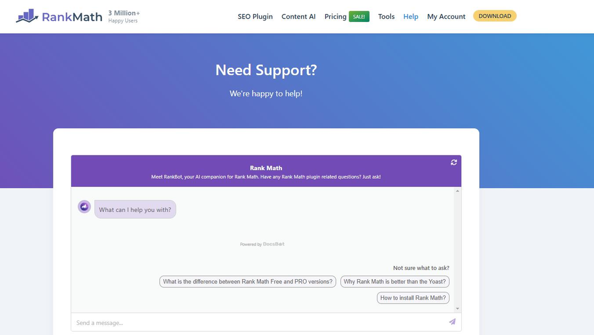Viewport: 594px width, 335px height.
Task: Click the 'Not sure what to ask?' text
Action: pos(421,268)
